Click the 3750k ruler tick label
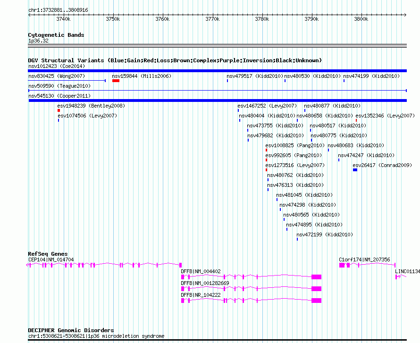The width and height of the screenshot is (420, 343). [x=113, y=19]
